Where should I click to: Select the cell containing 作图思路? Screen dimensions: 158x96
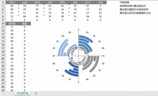(124, 2)
